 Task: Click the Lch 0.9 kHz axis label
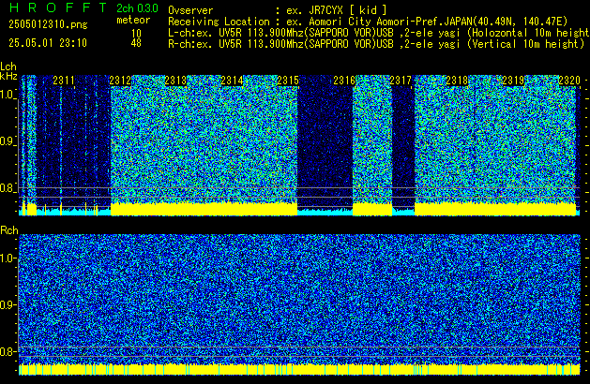(x=8, y=141)
